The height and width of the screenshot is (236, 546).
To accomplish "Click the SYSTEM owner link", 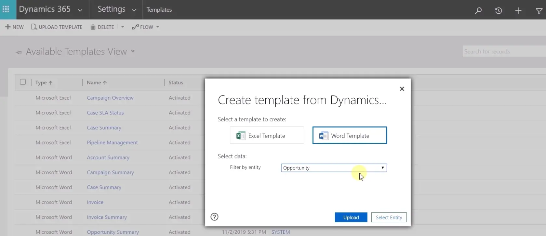I will 281,232.
